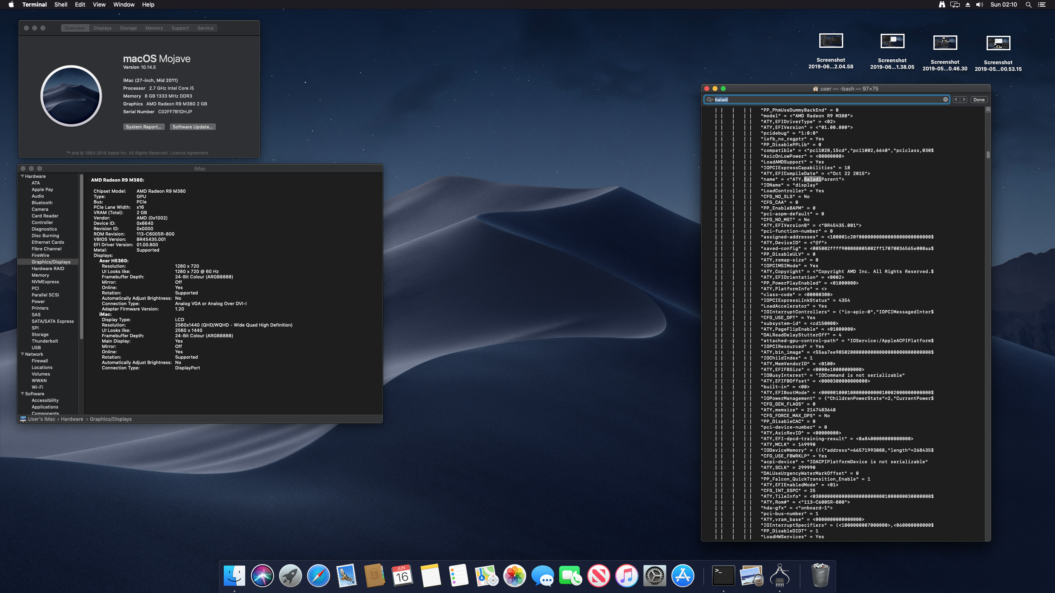Select Thunderbolt in hardware sidebar

pyautogui.click(x=45, y=341)
